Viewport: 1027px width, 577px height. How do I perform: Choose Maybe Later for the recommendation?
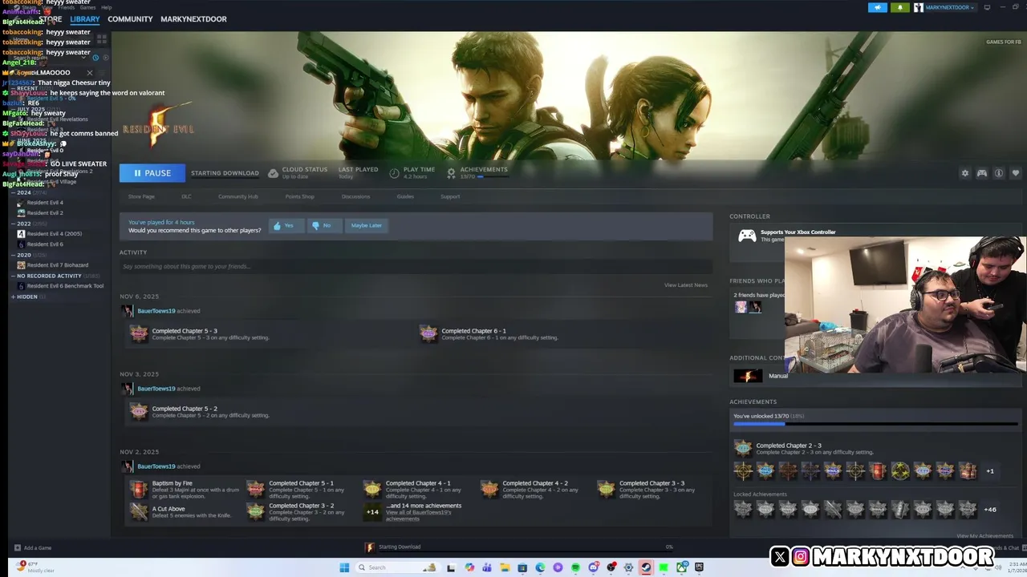(x=366, y=225)
